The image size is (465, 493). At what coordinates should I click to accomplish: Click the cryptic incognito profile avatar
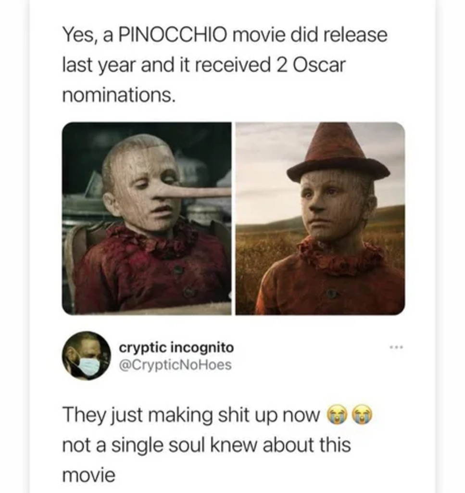point(86,356)
